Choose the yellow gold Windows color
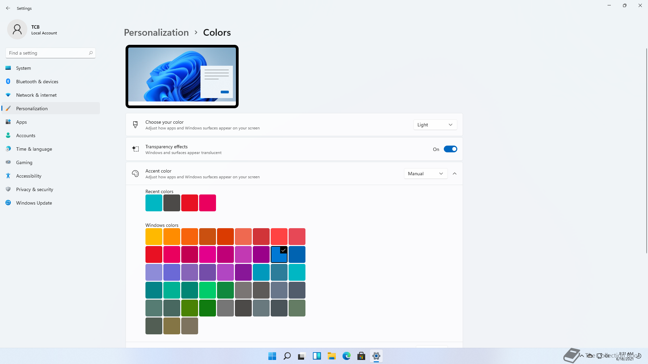 coord(154,237)
